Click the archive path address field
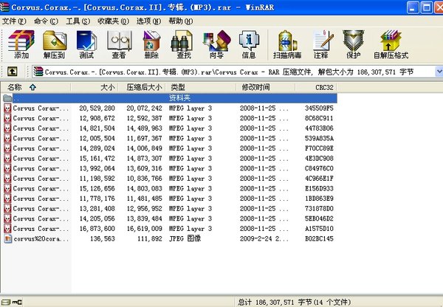The width and height of the screenshot is (443, 307). click(233, 72)
